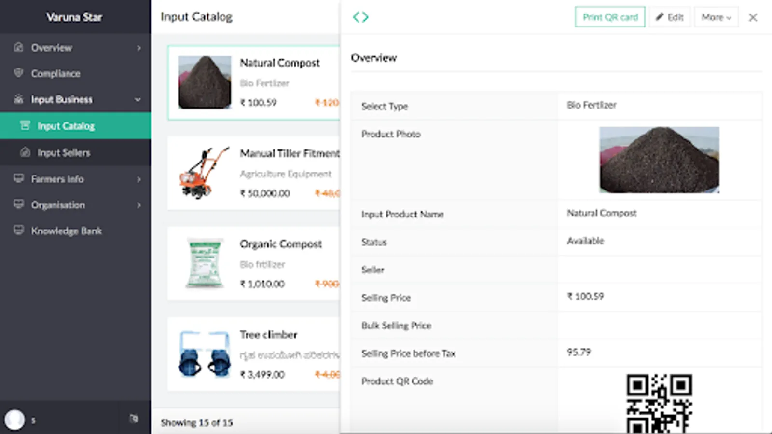Click the Print QR card button
Viewport: 772px width, 434px height.
pyautogui.click(x=610, y=17)
